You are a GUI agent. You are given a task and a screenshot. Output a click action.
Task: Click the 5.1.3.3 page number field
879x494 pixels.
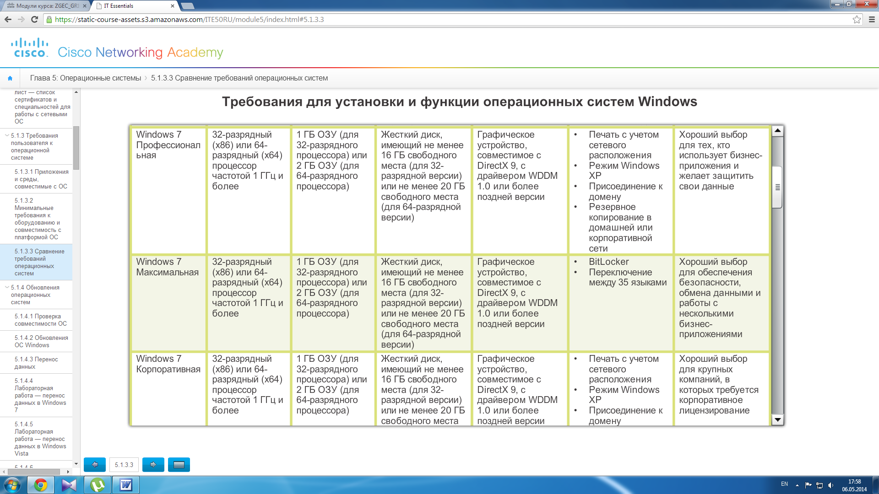[124, 465]
